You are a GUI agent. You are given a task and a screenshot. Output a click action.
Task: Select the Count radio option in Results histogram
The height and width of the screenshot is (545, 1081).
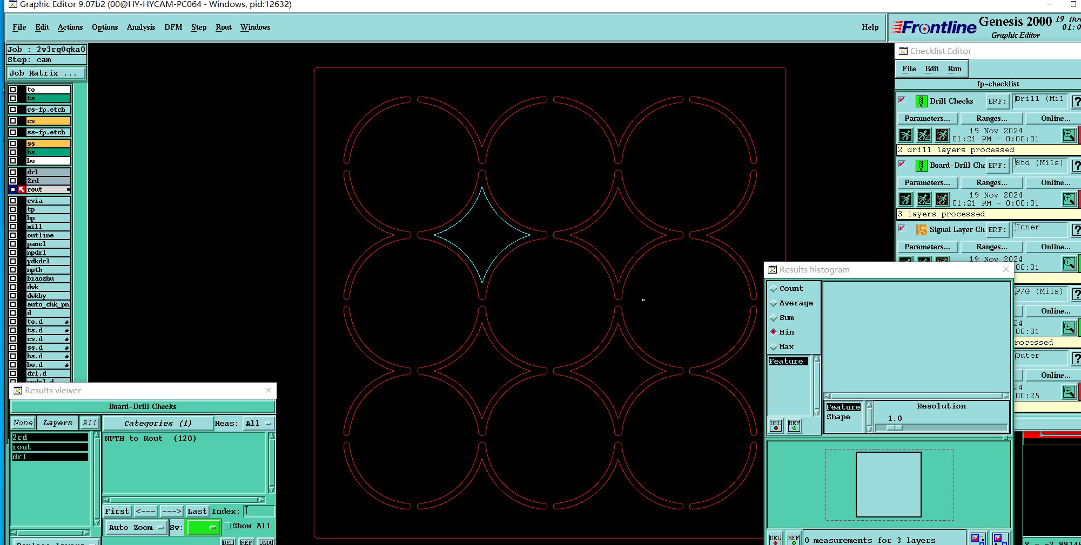pyautogui.click(x=774, y=289)
